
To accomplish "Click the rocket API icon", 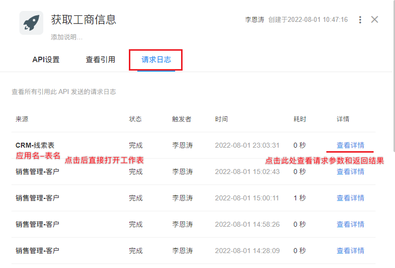I will pos(31,23).
